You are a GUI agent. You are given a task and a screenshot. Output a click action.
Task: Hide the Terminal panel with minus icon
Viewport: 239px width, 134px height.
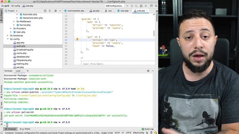pyautogui.click(x=153, y=71)
